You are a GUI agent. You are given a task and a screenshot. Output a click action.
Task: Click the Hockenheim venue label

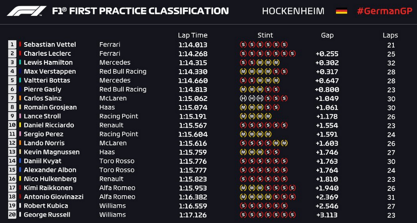293,11
